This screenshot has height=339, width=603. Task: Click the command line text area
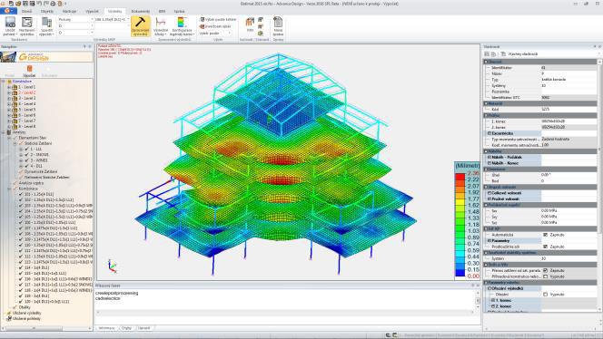284,299
